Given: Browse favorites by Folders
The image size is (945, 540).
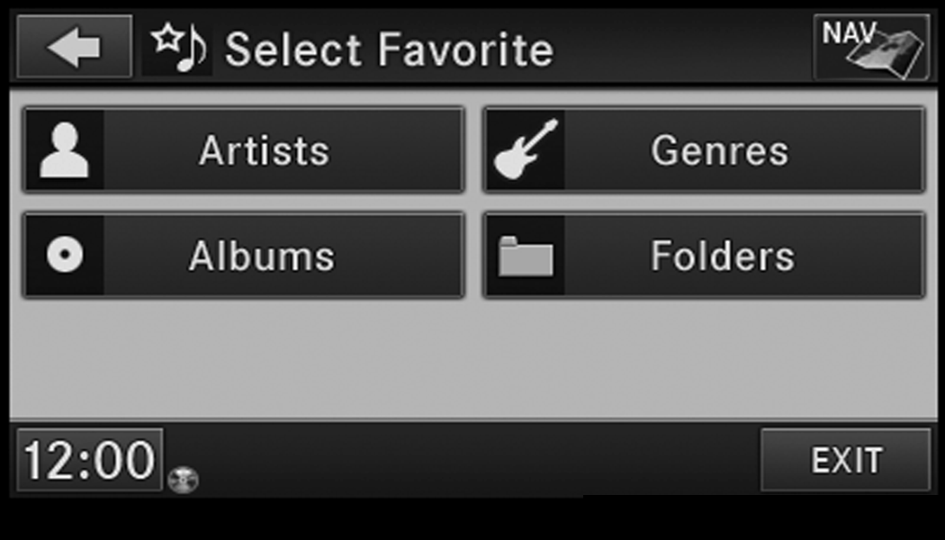Looking at the screenshot, I should click(723, 256).
